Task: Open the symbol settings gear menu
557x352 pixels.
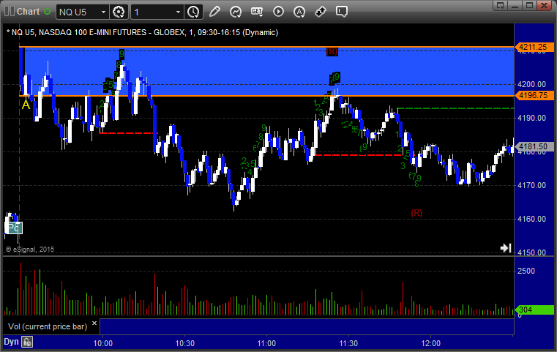Action: click(x=119, y=12)
